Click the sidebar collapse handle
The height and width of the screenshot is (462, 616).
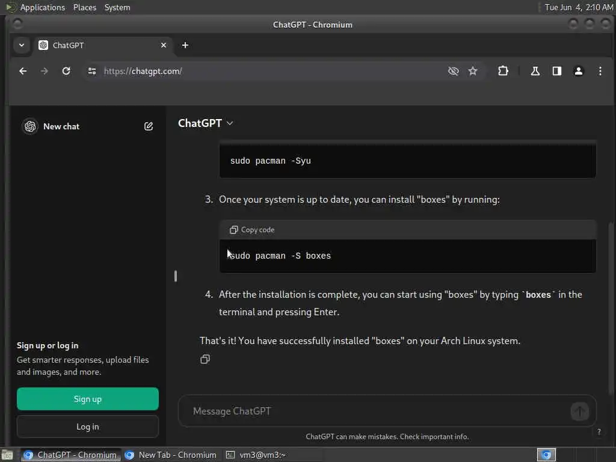pyautogui.click(x=176, y=276)
